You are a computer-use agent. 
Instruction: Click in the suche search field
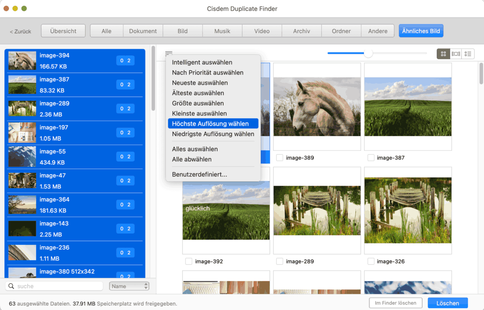click(x=54, y=286)
